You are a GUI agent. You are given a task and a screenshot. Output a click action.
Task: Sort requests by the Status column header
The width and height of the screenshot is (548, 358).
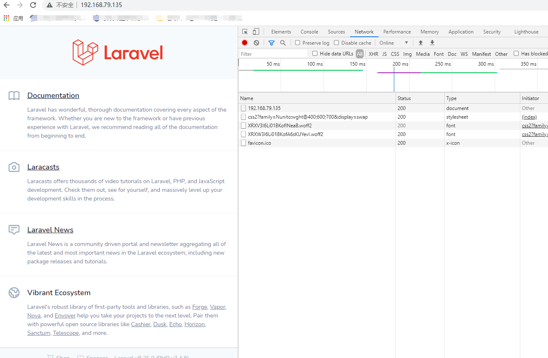[x=420, y=98]
